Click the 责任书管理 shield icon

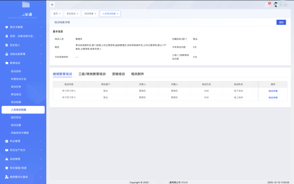tap(7, 27)
